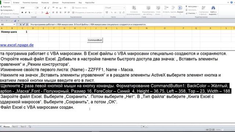Click the text orientation icon

(65, 8)
